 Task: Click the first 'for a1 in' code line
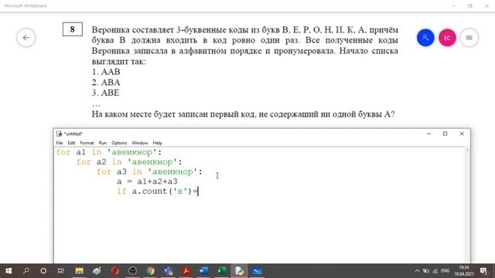click(x=109, y=152)
